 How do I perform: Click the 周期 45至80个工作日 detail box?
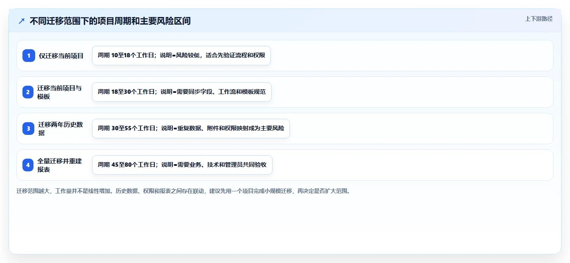click(x=182, y=165)
